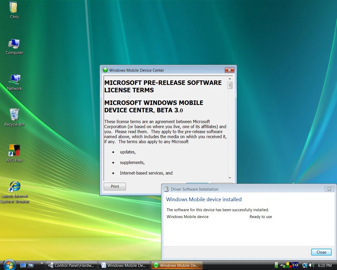Click Switch between windows quick launch icon
The width and height of the screenshot is (337, 270).
[31, 265]
